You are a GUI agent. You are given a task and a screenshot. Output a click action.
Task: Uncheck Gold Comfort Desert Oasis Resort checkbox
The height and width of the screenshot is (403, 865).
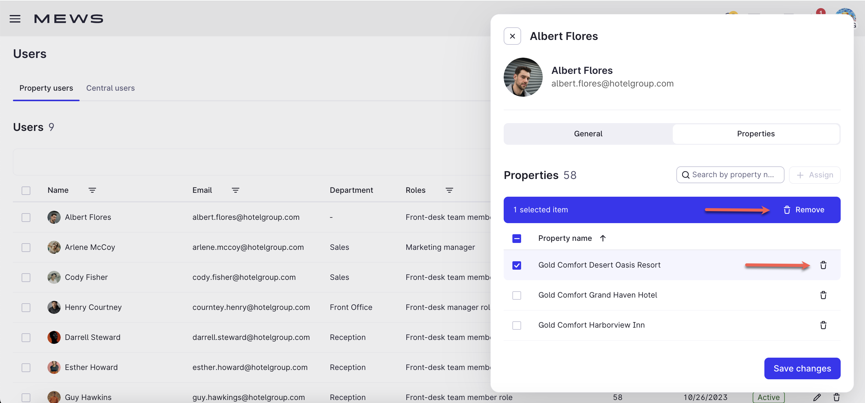[x=517, y=265]
